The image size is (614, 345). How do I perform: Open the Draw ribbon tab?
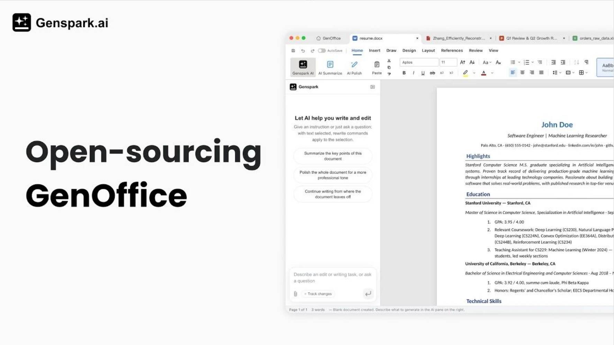(391, 50)
